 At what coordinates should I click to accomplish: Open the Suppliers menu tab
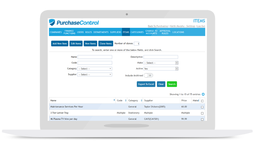(115, 32)
